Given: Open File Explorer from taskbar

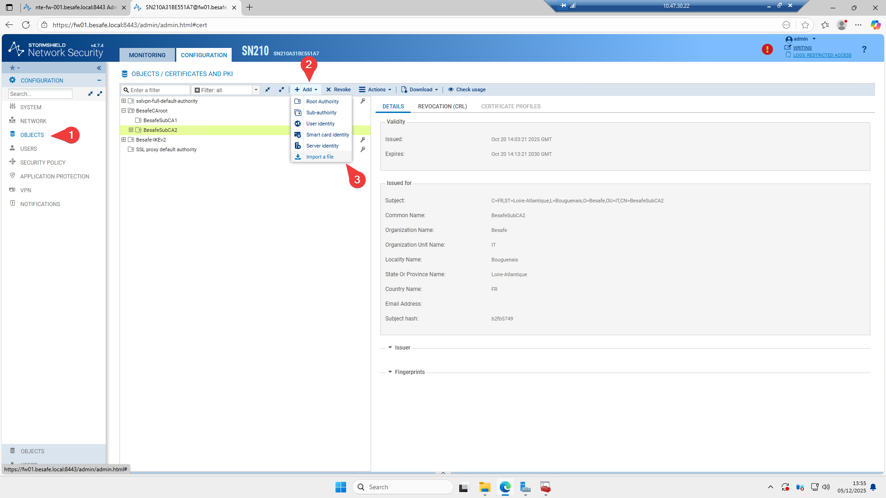Looking at the screenshot, I should pyautogui.click(x=485, y=487).
